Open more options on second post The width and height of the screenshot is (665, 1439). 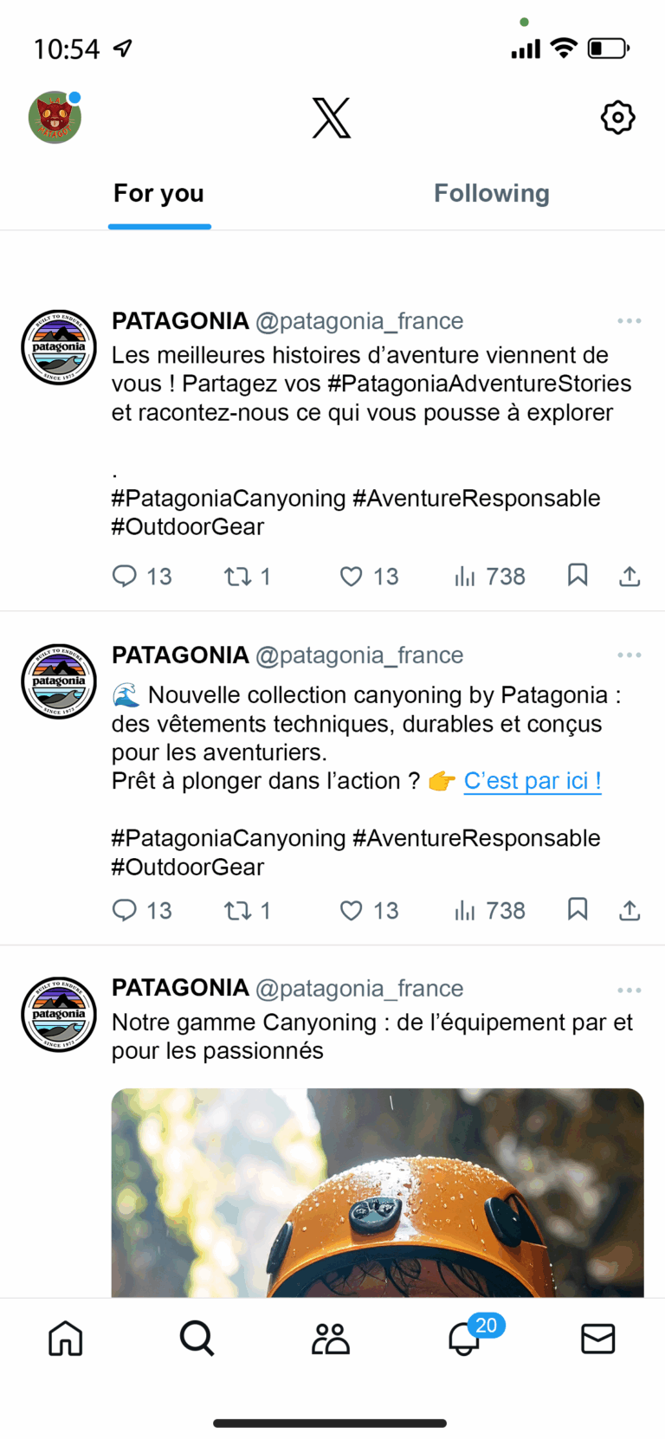629,655
